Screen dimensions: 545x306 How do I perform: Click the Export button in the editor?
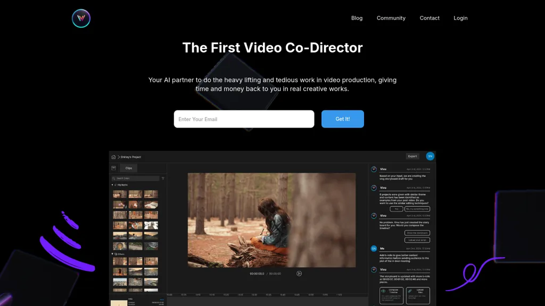point(412,156)
